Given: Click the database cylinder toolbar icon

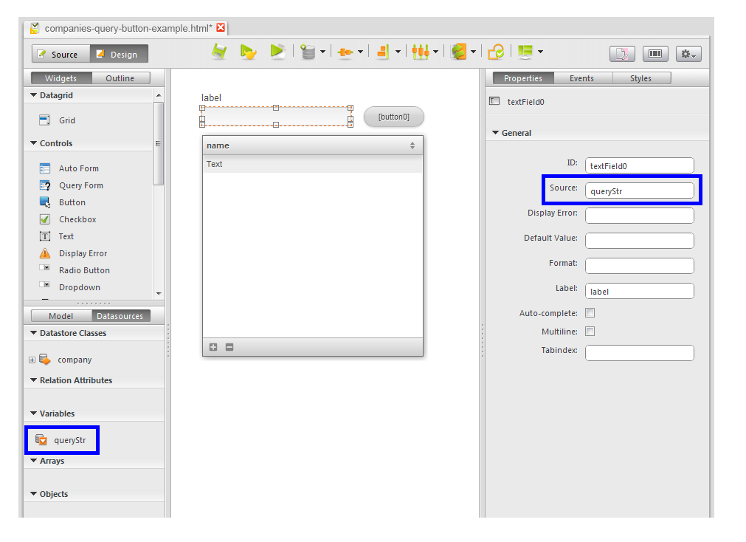Looking at the screenshot, I should click(x=308, y=52).
